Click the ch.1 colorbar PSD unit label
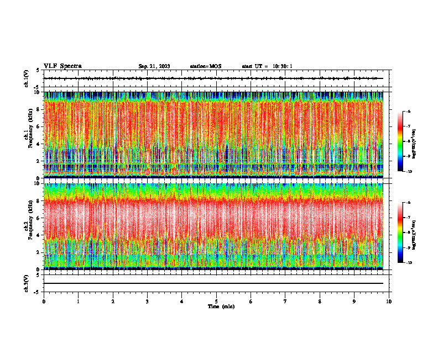 click(414, 144)
